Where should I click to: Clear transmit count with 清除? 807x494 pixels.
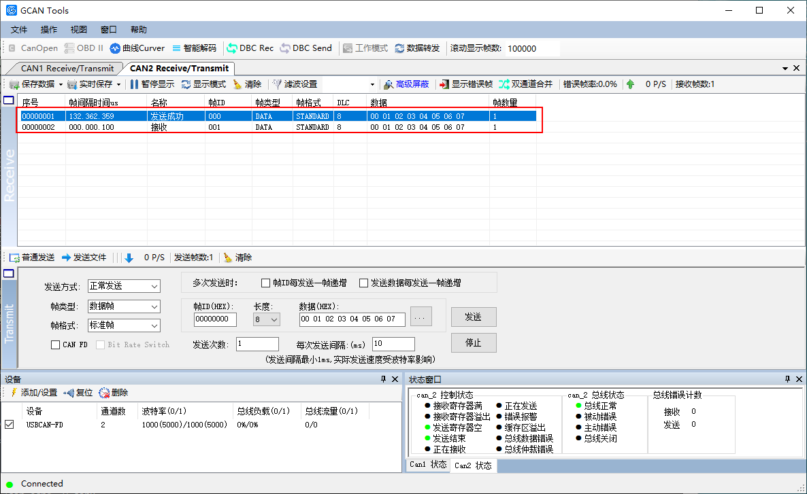(x=237, y=258)
